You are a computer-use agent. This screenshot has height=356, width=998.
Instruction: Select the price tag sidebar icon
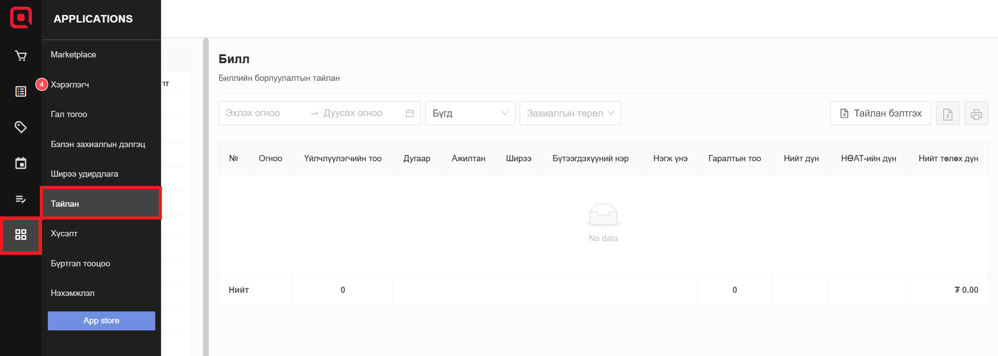coord(21,127)
